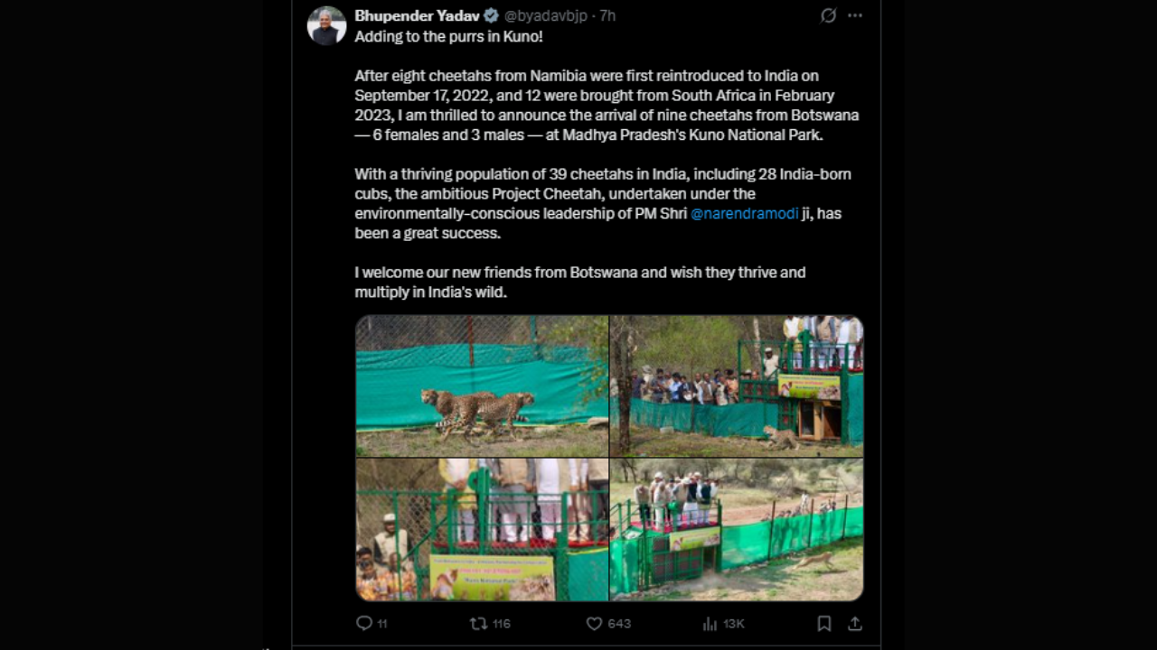Repost the tweet with 116 reposts

pos(478,623)
